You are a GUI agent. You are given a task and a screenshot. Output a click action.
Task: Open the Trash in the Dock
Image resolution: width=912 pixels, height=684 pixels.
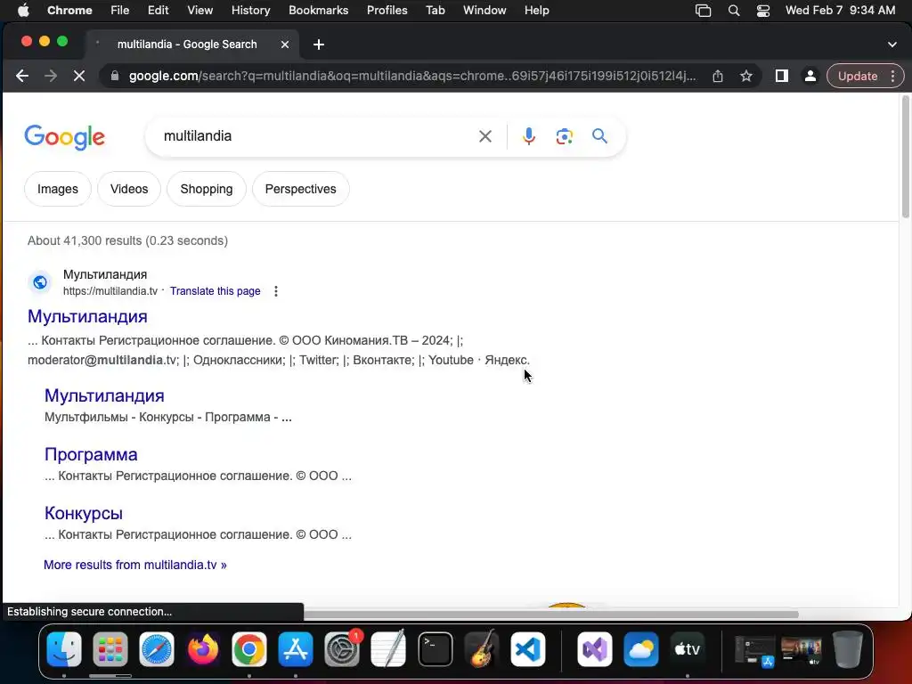tap(848, 649)
